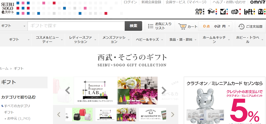Screen dimensions: 266x124
Task: Open the omni7 text logo at top right
Action: [x=258, y=2]
